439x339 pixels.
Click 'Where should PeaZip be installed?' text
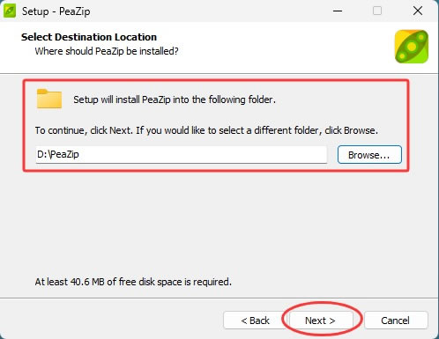click(x=107, y=51)
